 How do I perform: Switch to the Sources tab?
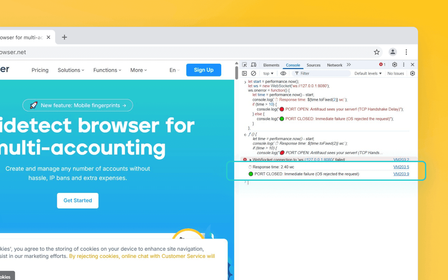click(x=314, y=65)
